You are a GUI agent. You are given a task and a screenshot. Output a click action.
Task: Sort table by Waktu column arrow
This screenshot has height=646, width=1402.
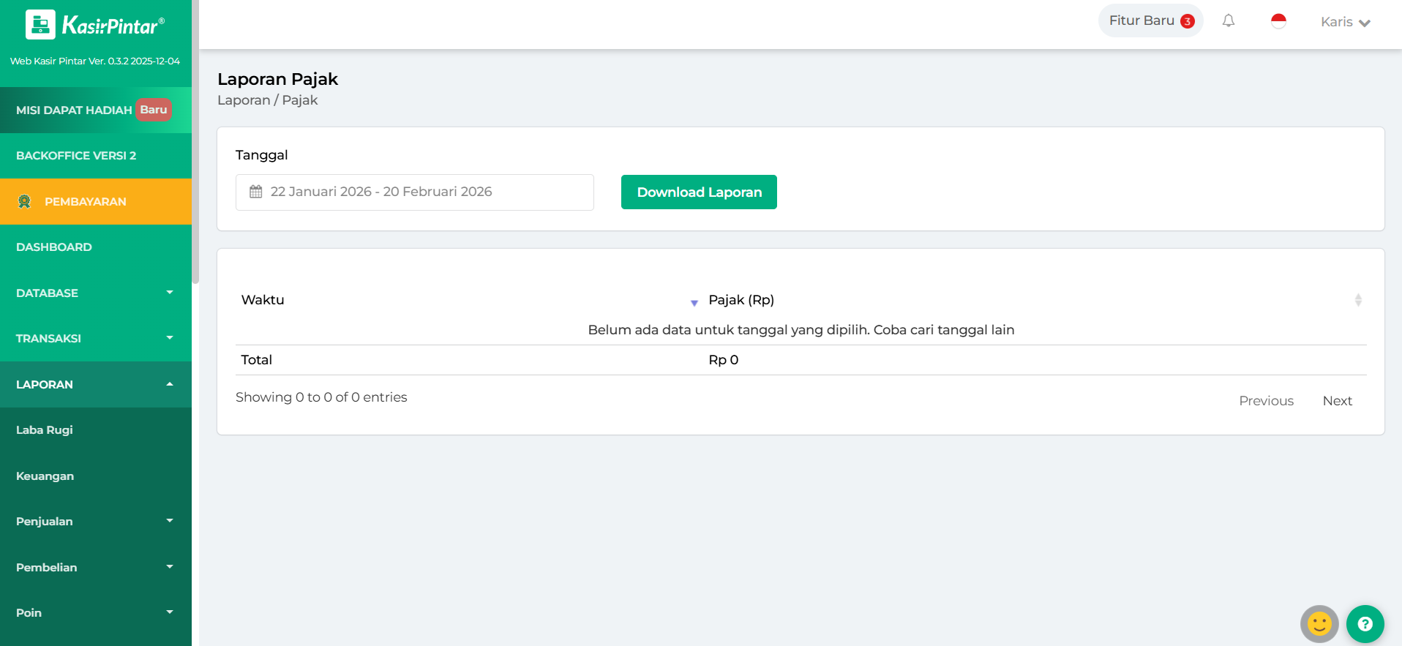[694, 302]
